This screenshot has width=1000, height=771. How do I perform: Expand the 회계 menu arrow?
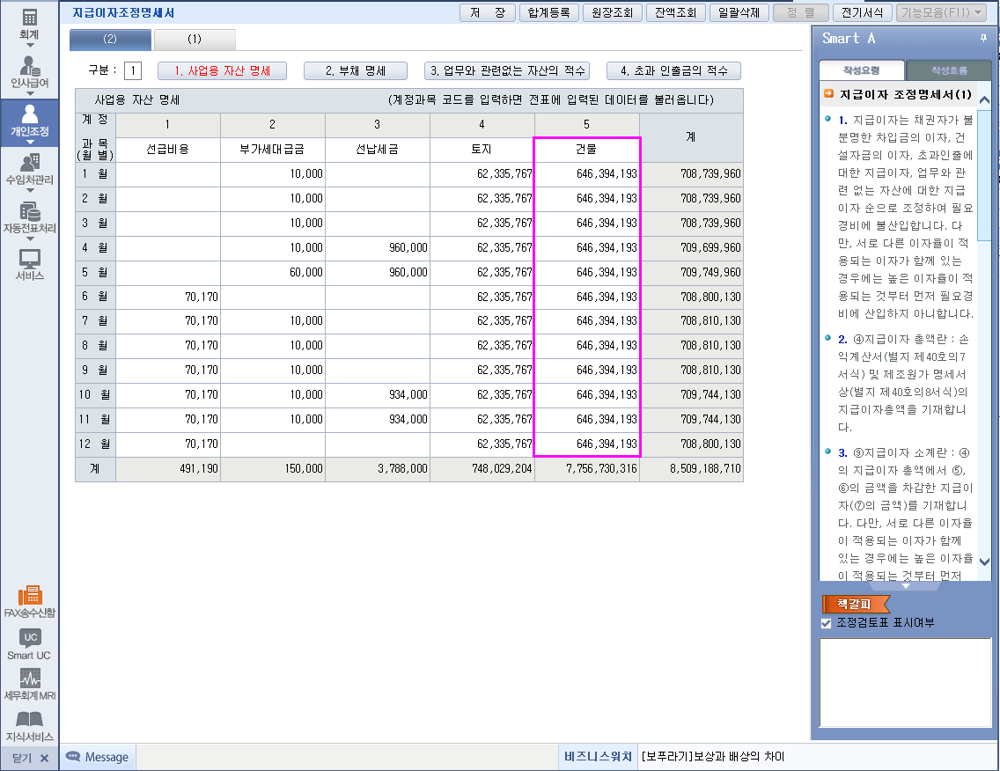coord(29,45)
